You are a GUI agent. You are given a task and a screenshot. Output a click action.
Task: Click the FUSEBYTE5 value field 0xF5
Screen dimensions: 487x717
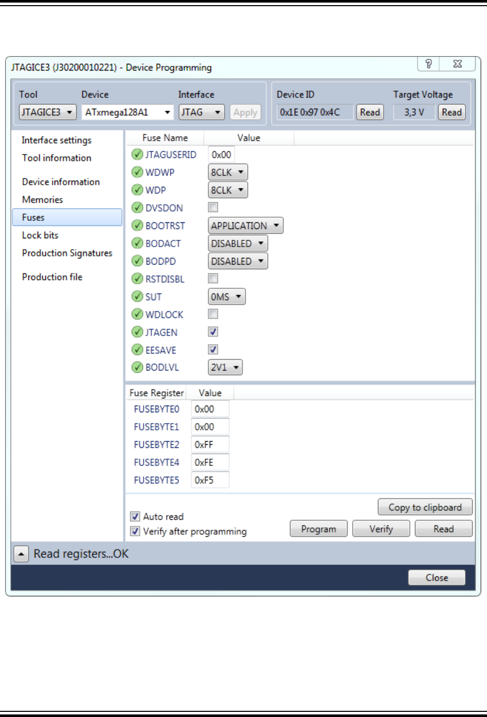[x=210, y=480]
